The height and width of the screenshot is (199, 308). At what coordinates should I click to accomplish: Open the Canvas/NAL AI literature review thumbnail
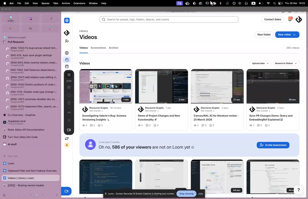point(217,86)
